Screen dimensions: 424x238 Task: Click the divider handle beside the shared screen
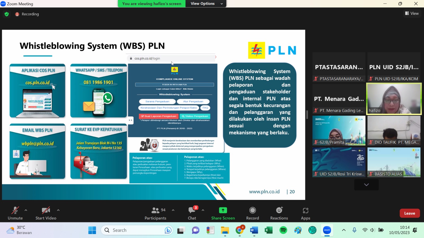(307, 115)
